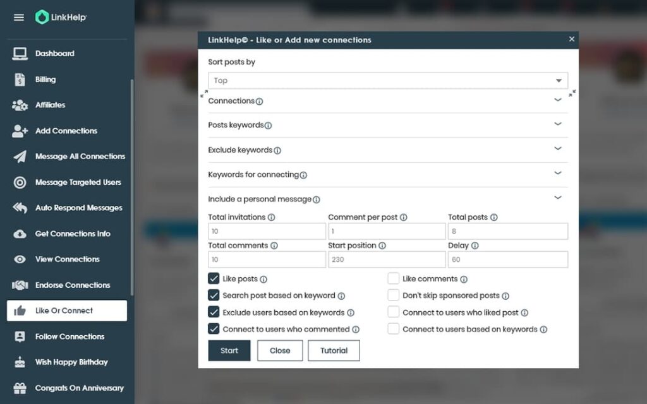Click the Start position input field
The width and height of the screenshot is (647, 404).
point(387,259)
